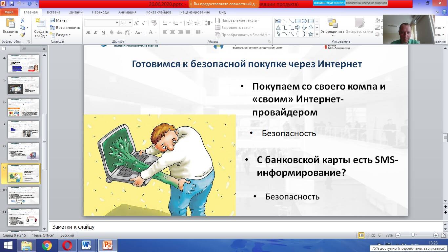Viewport: 448px width, 252px height.
Task: Select the Right Arrow shape in gallery
Action: (298, 27)
